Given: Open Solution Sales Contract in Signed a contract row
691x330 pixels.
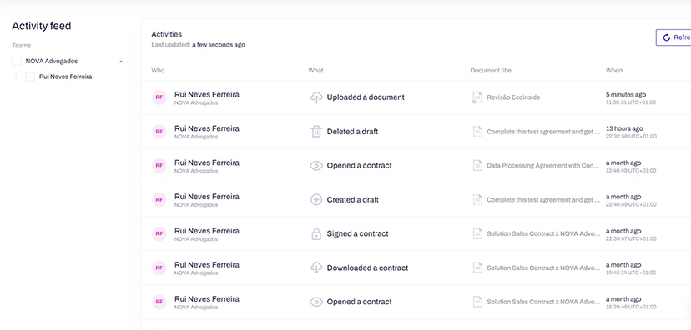Looking at the screenshot, I should tap(543, 233).
